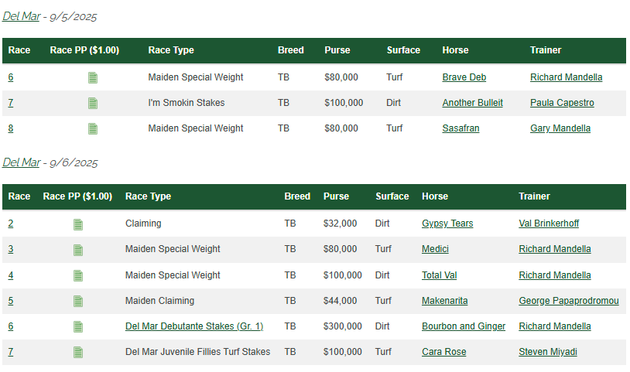
Task: Open Race PP icon for I'm Smokin Stakes
Action: tap(93, 103)
